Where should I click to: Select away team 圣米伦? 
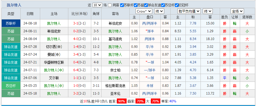click(115, 94)
